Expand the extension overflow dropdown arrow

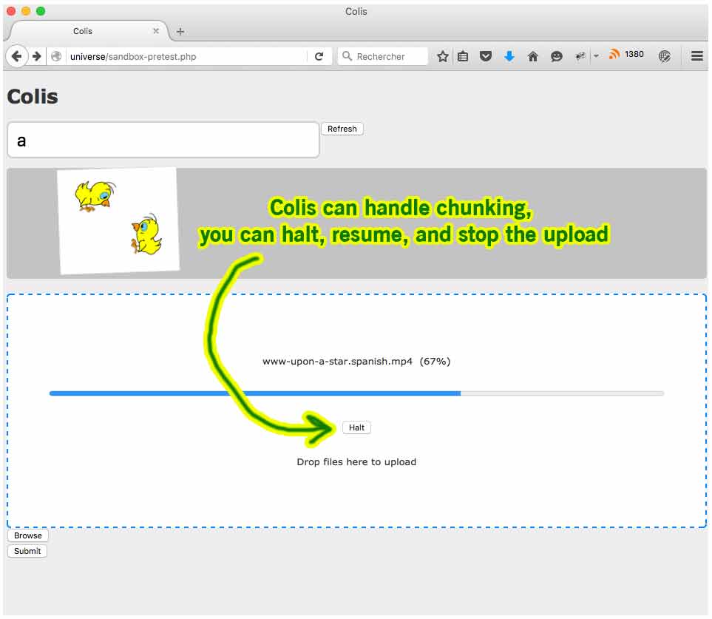[597, 55]
